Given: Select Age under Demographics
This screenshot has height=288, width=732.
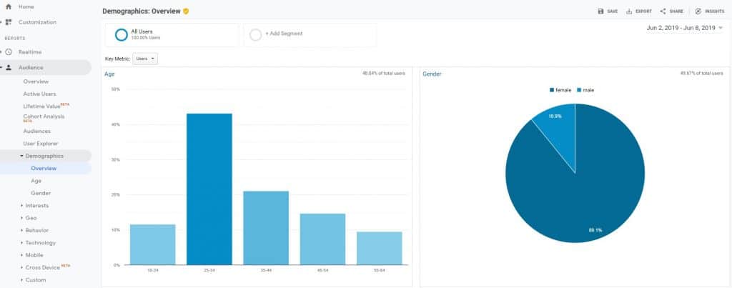Looking at the screenshot, I should pos(36,181).
